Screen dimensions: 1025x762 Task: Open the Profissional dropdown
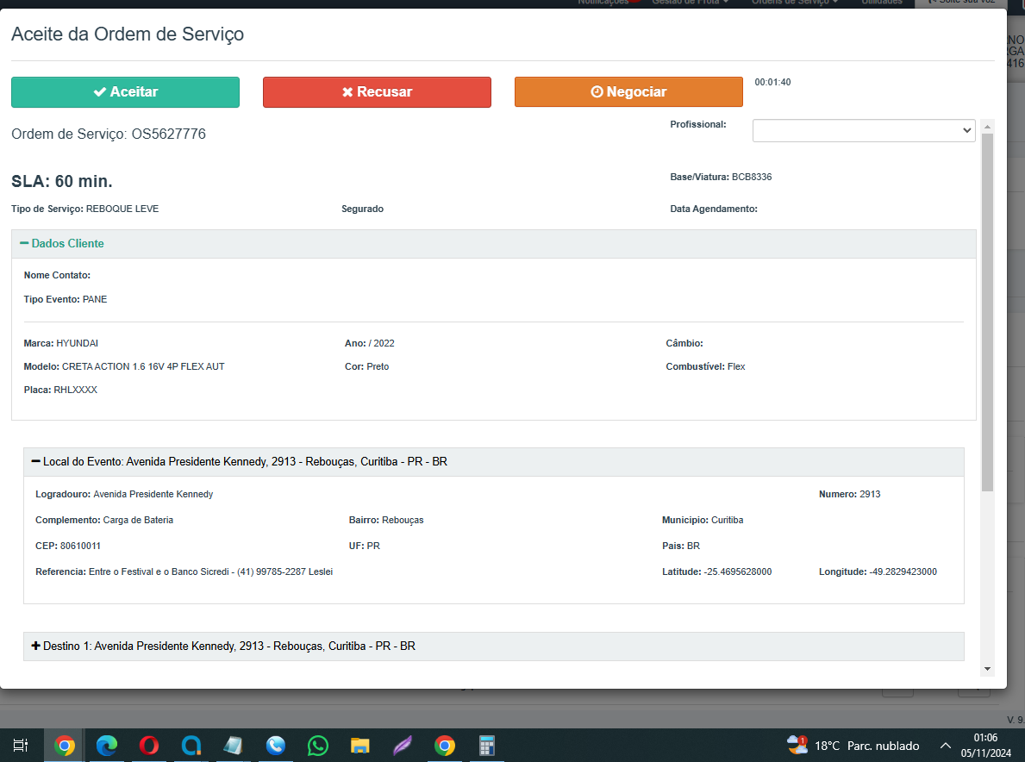click(863, 130)
